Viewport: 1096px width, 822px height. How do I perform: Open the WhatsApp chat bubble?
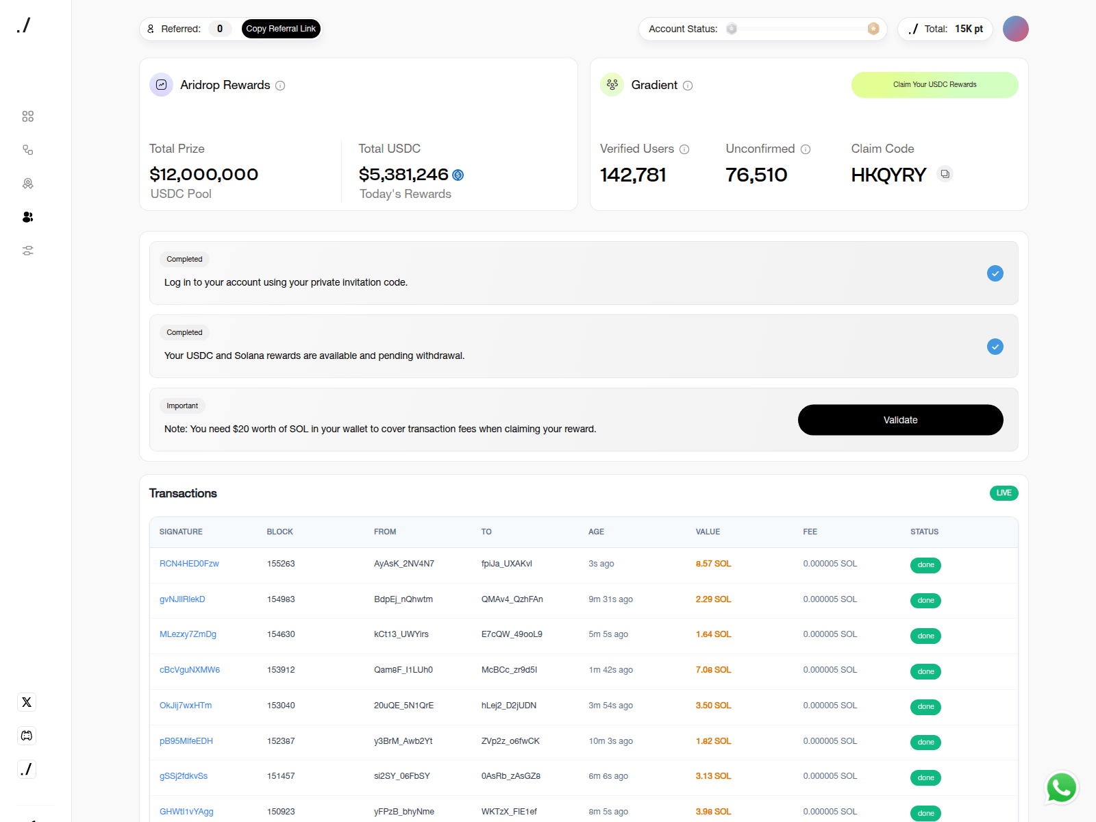click(1061, 788)
